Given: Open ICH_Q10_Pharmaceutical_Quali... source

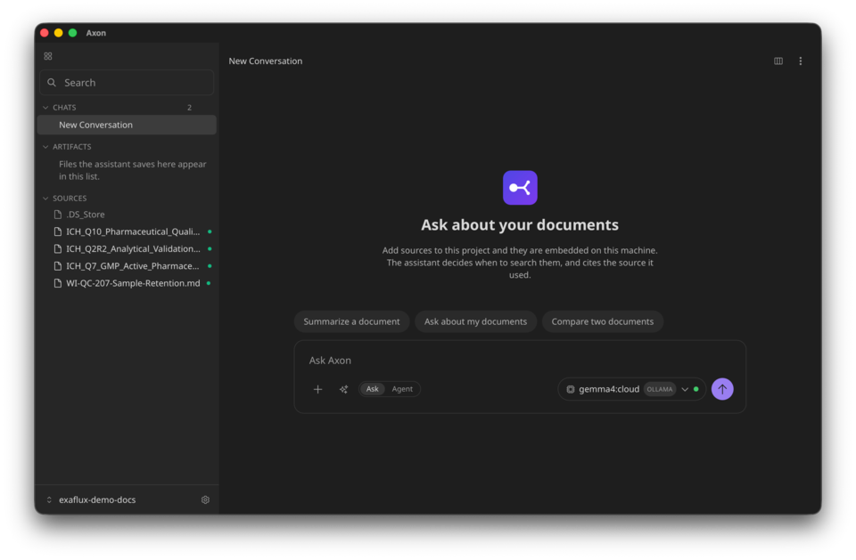Looking at the screenshot, I should pos(133,231).
